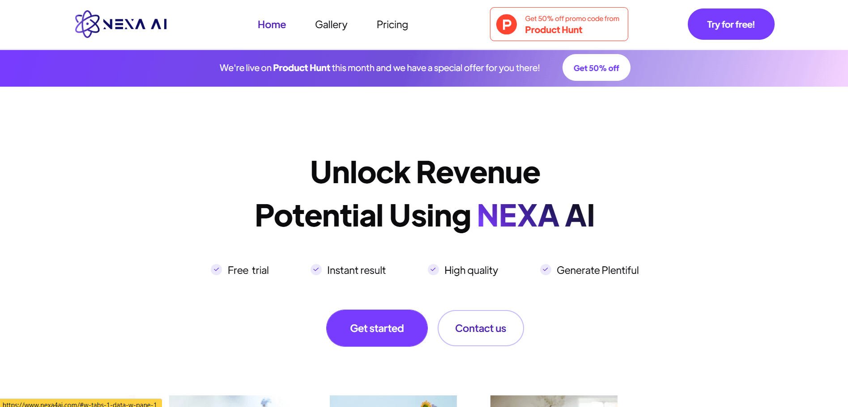Viewport: 848px width, 407px height.
Task: Click the Get started button
Action: pos(377,328)
